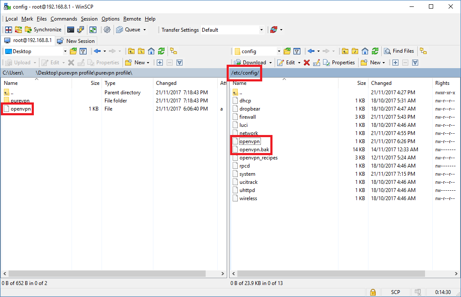This screenshot has width=461, height=297.
Task: Refresh the local panel
Action: [161, 51]
